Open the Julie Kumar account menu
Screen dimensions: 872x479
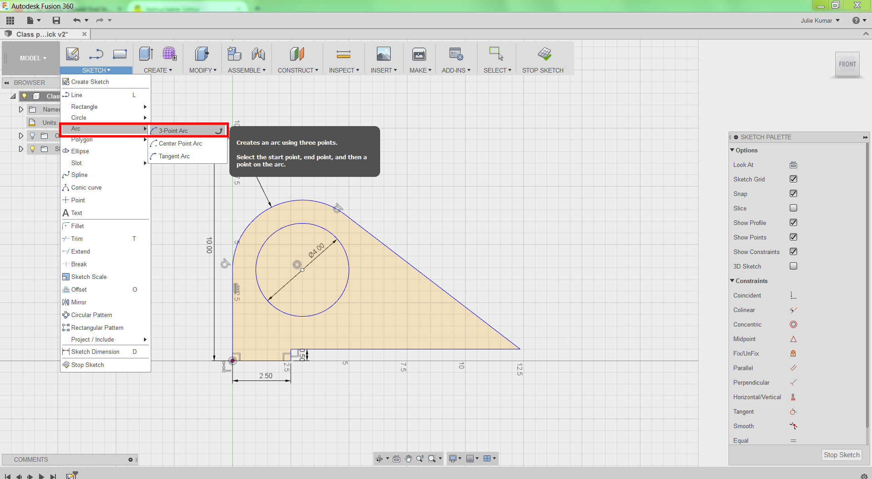[820, 20]
